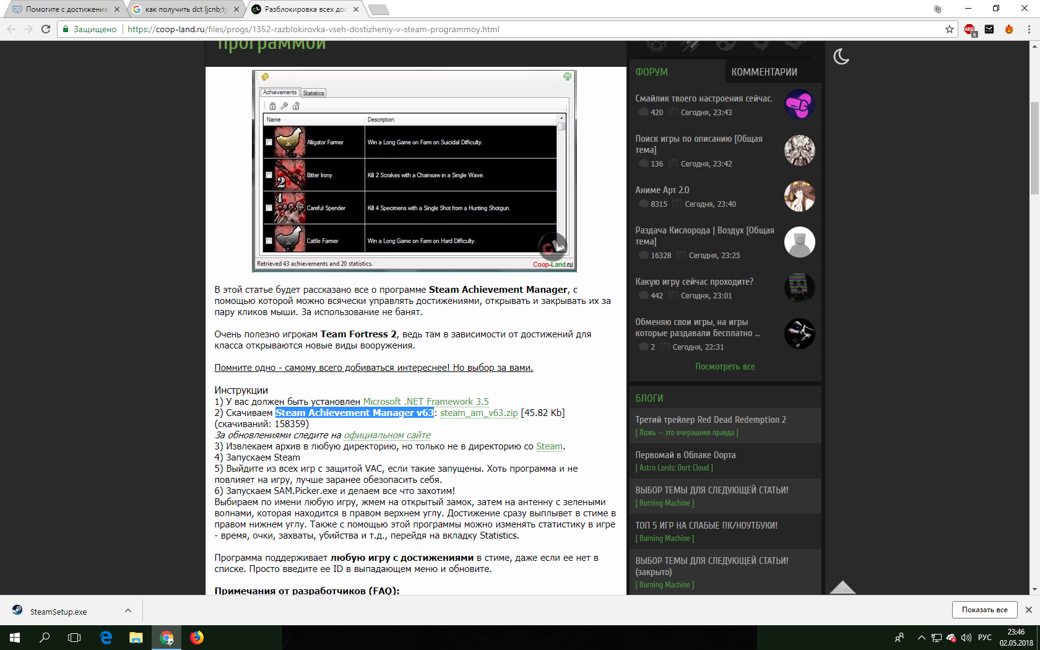Launch Firefox from taskbar
The image size is (1040, 650).
(x=197, y=638)
